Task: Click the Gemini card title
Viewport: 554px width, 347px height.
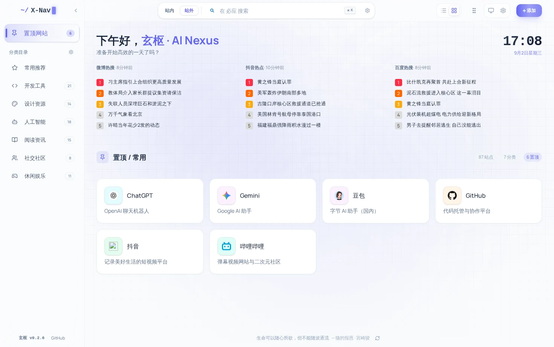Action: 249,195
